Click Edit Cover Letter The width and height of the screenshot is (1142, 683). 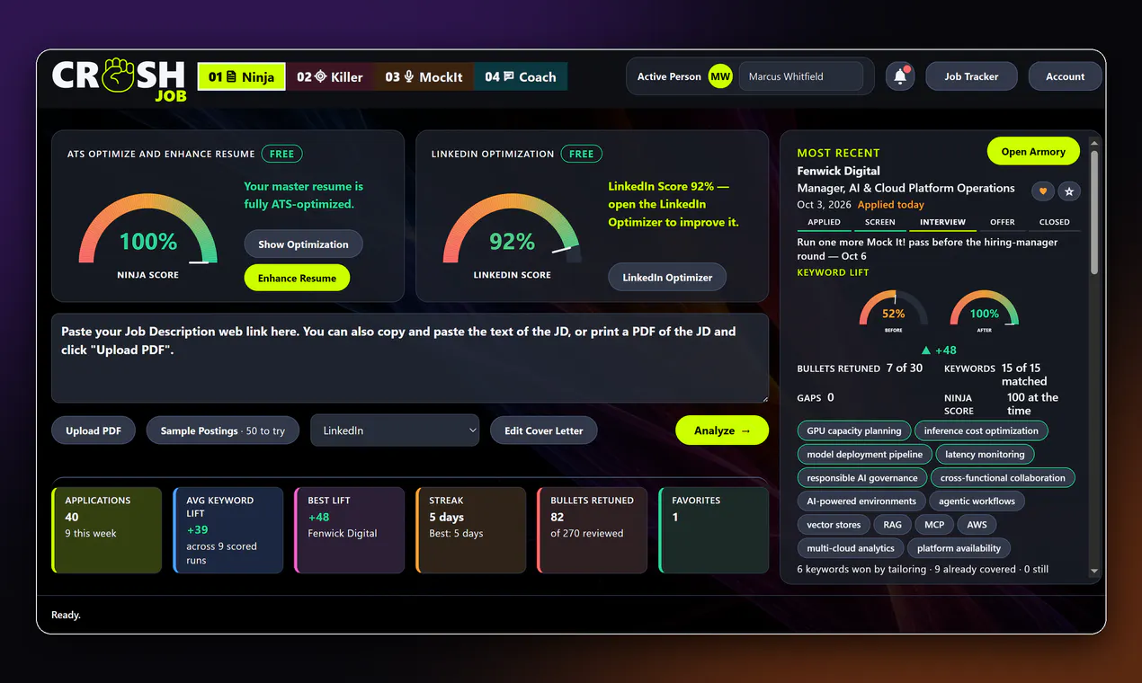(544, 430)
